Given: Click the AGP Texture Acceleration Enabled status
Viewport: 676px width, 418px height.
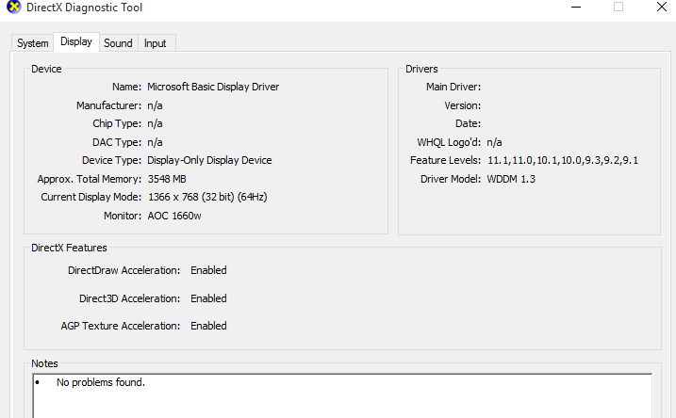Looking at the screenshot, I should coord(208,326).
